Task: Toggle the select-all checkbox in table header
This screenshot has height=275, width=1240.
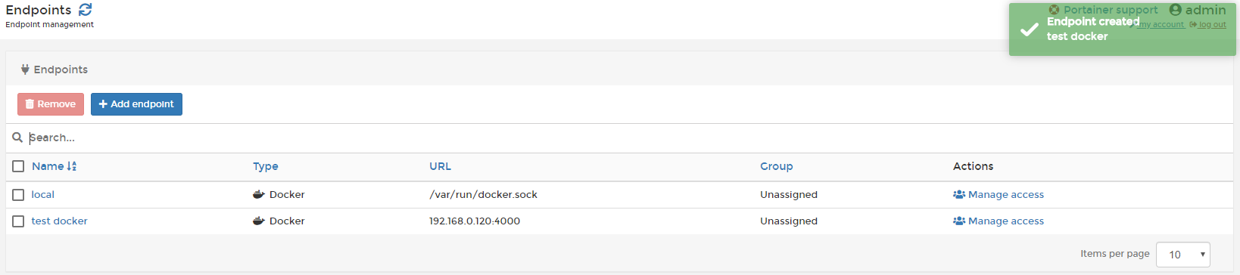Action: pos(18,166)
